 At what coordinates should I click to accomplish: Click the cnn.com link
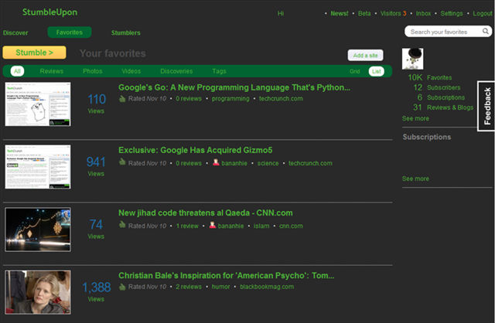click(x=291, y=226)
